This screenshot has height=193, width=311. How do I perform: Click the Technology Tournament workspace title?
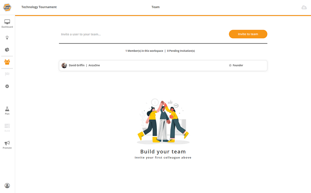coord(39,7)
